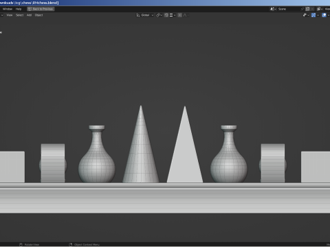Click the Rotate View mouse hint
The height and width of the screenshot is (247, 330).
pos(30,244)
